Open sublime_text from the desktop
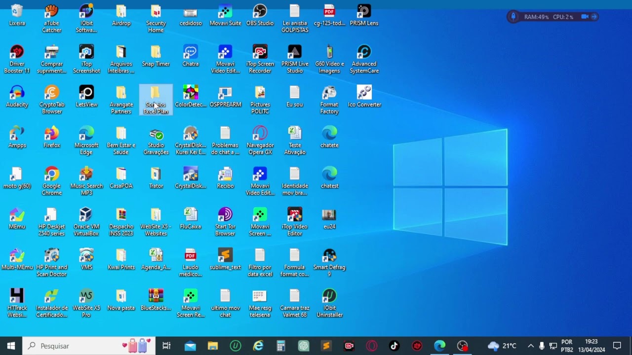 point(225,256)
